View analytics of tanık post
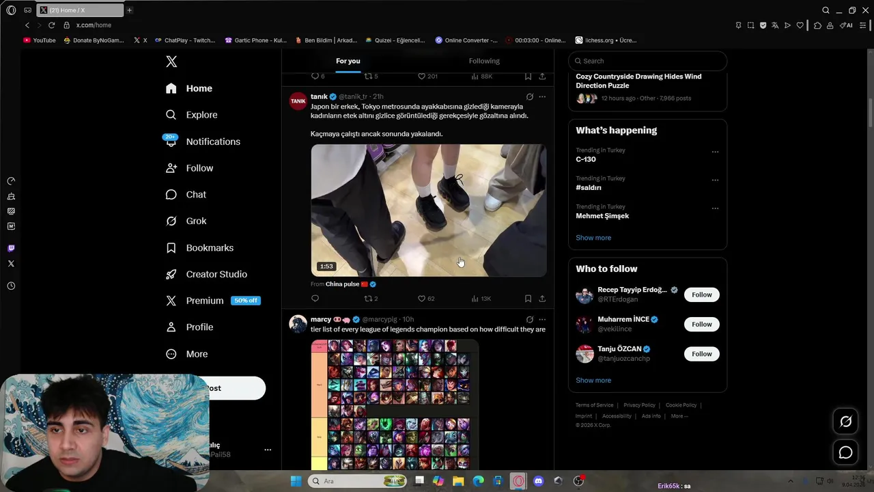874x492 pixels. (481, 299)
